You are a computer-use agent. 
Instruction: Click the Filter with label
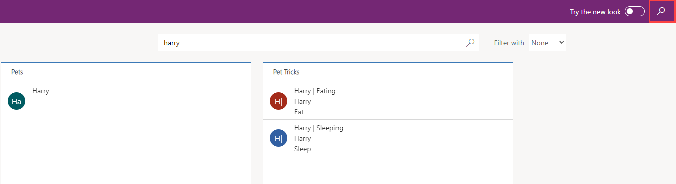509,43
